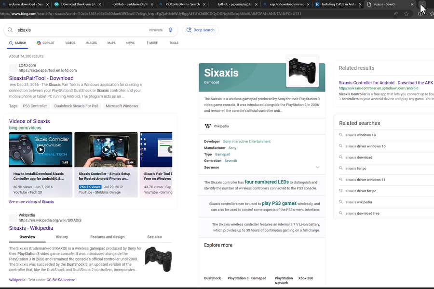This screenshot has width=434, height=289.
Task: Play the Sixaxis Controller Free Download video
Action: click(41, 150)
